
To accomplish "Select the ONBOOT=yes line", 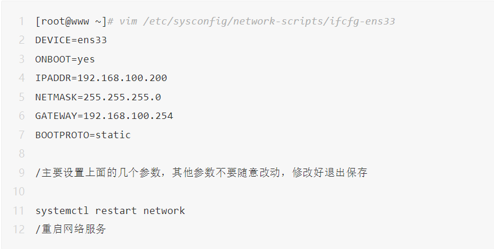I will [x=65, y=59].
